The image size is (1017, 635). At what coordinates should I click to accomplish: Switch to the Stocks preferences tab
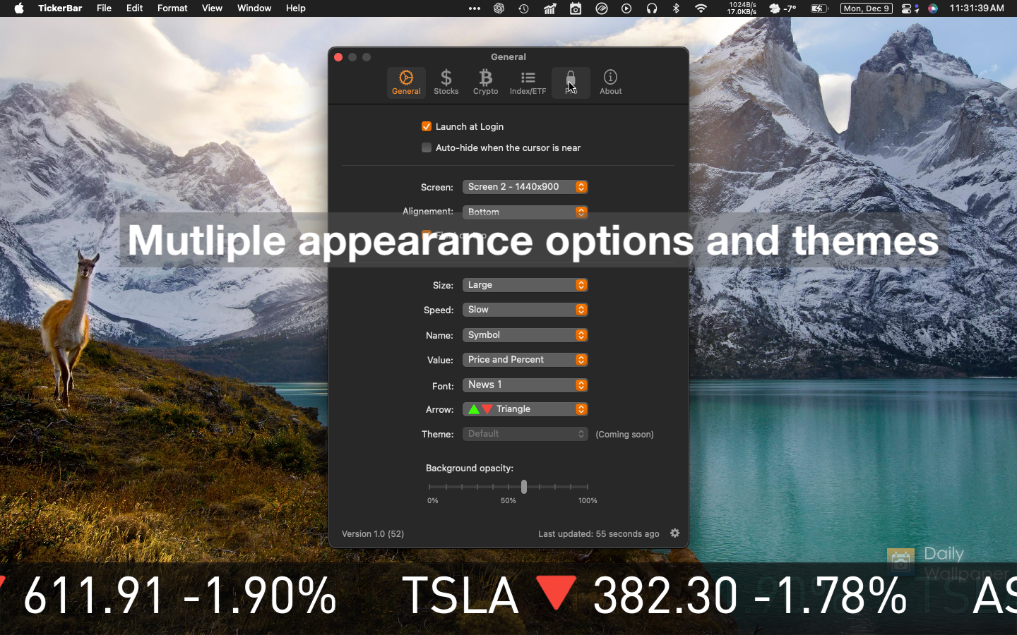tap(446, 83)
